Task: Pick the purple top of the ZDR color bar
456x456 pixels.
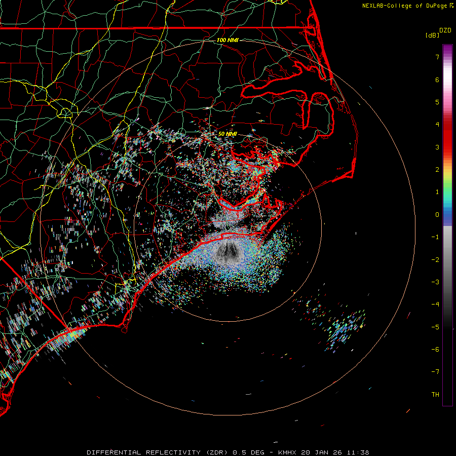Action: point(447,50)
